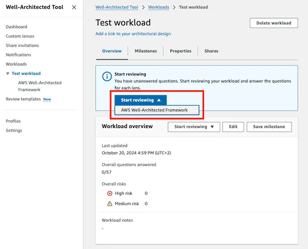Open the Properties tab
This screenshot has width=308, height=249.
tap(181, 51)
